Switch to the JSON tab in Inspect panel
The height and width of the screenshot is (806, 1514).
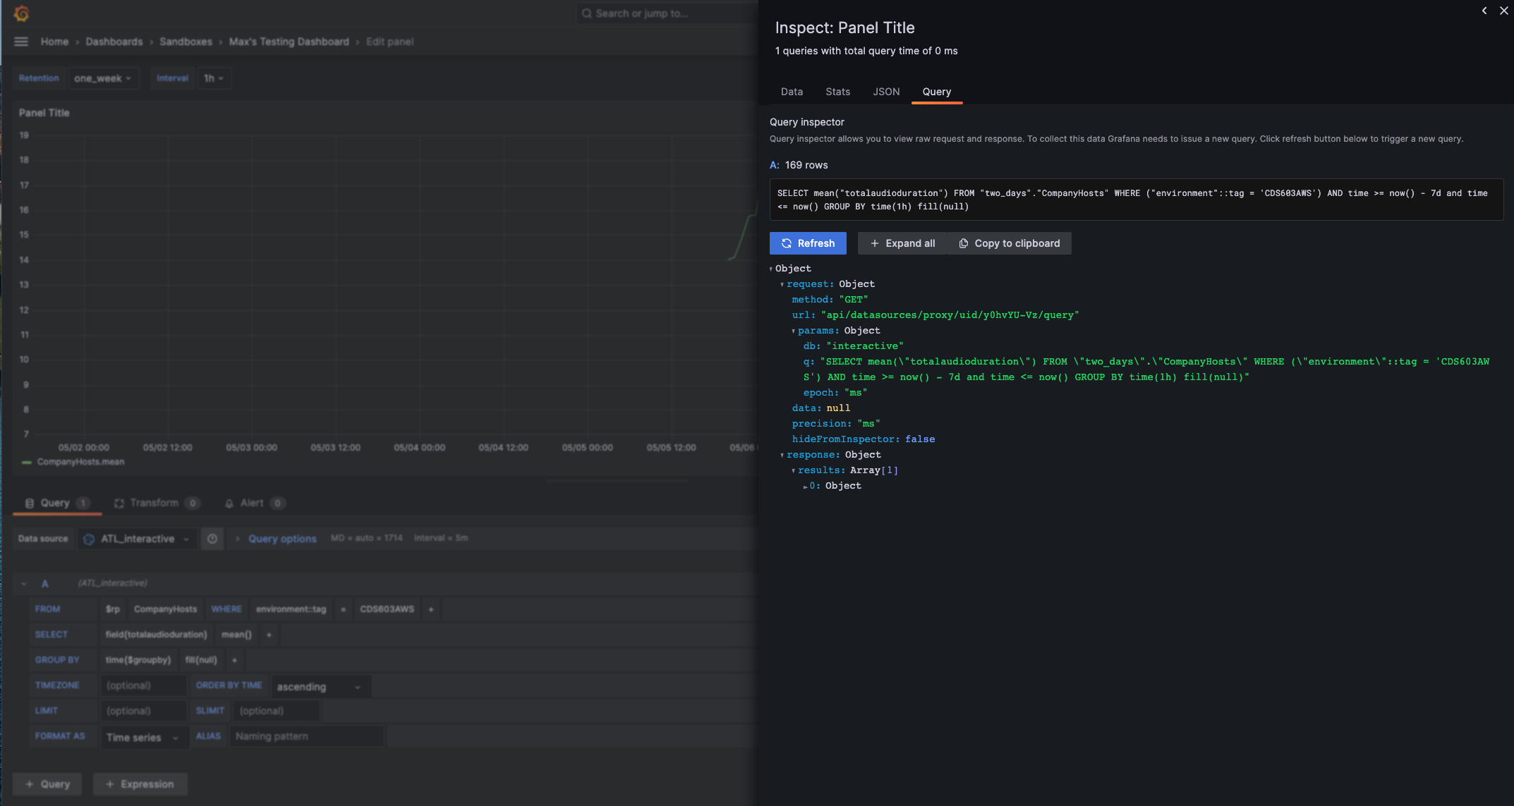pos(885,92)
